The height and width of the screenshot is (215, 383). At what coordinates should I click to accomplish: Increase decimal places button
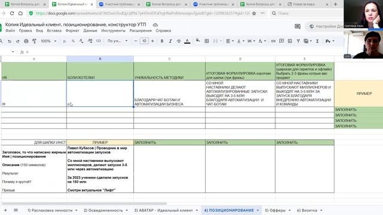(90, 41)
